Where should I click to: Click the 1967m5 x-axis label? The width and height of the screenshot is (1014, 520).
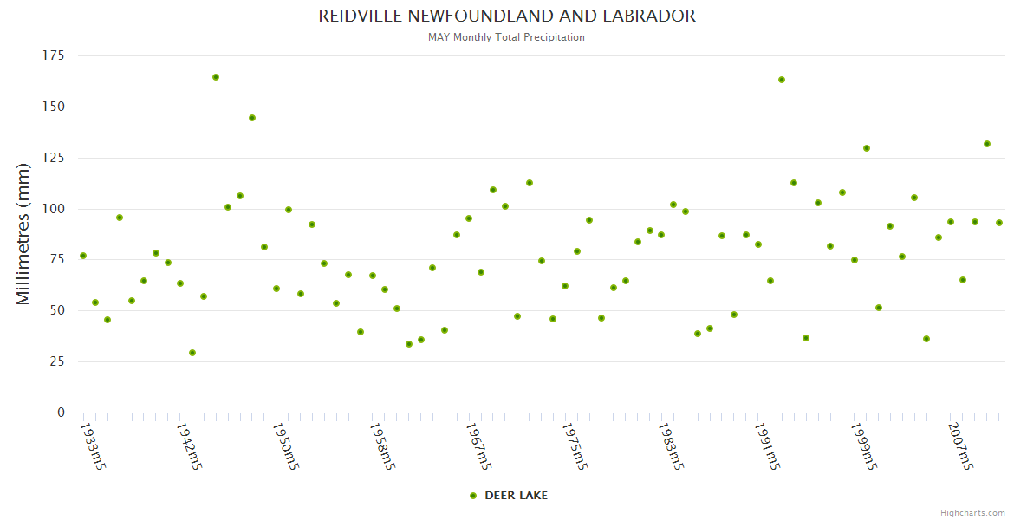pos(478,446)
